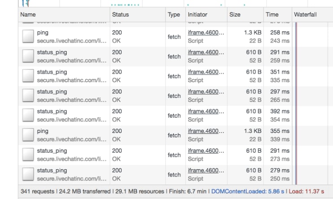The image size is (333, 199).
Task: Open iframe.4600 initiator link in 351 ms row
Action: click(x=206, y=72)
